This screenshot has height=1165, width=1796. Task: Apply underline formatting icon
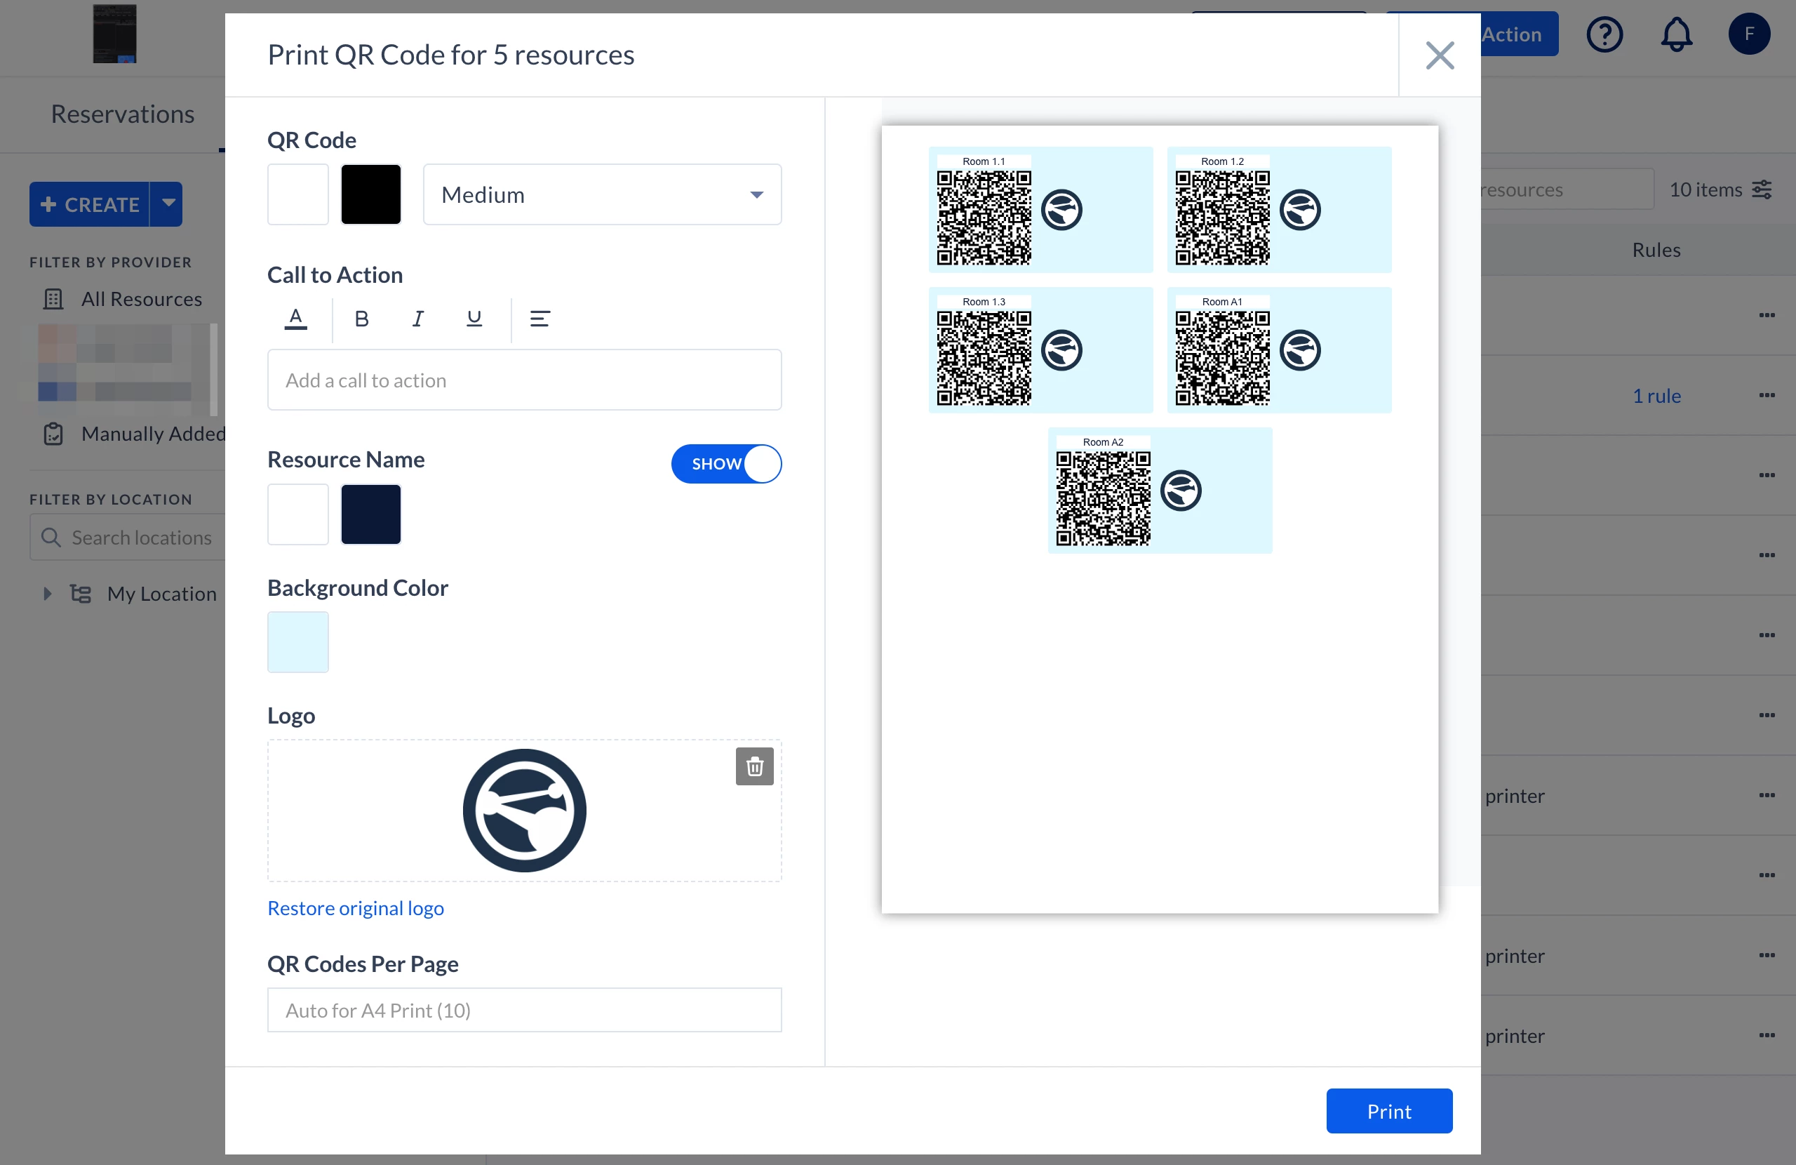[474, 319]
